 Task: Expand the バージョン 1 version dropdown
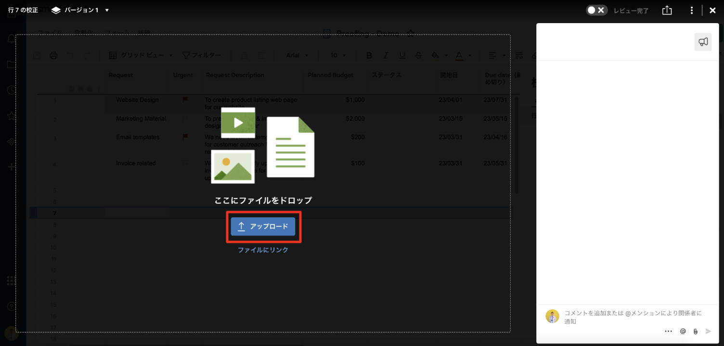[107, 10]
